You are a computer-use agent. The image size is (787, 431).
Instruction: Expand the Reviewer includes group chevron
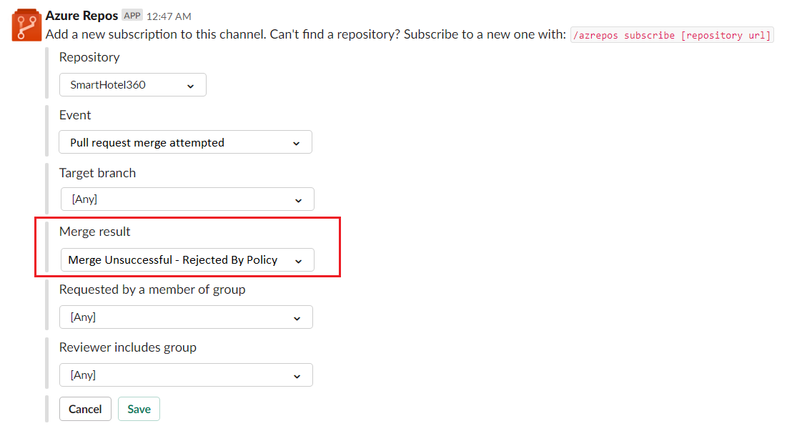coord(297,375)
